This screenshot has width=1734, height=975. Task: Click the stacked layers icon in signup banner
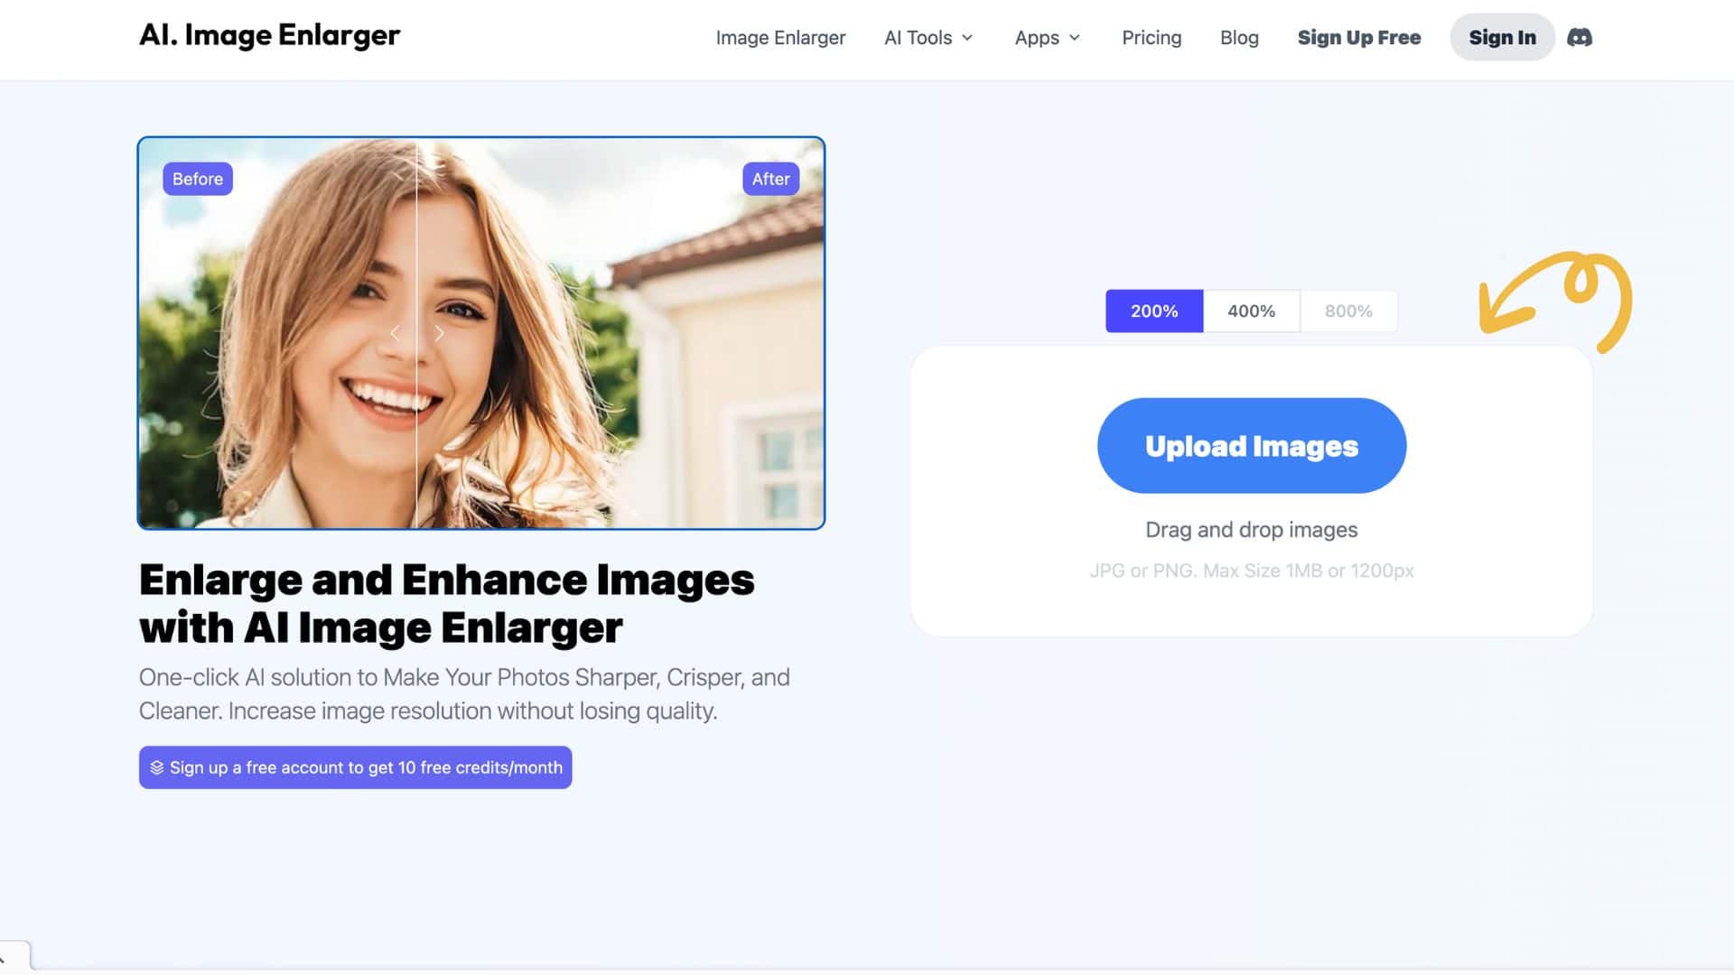click(x=156, y=767)
